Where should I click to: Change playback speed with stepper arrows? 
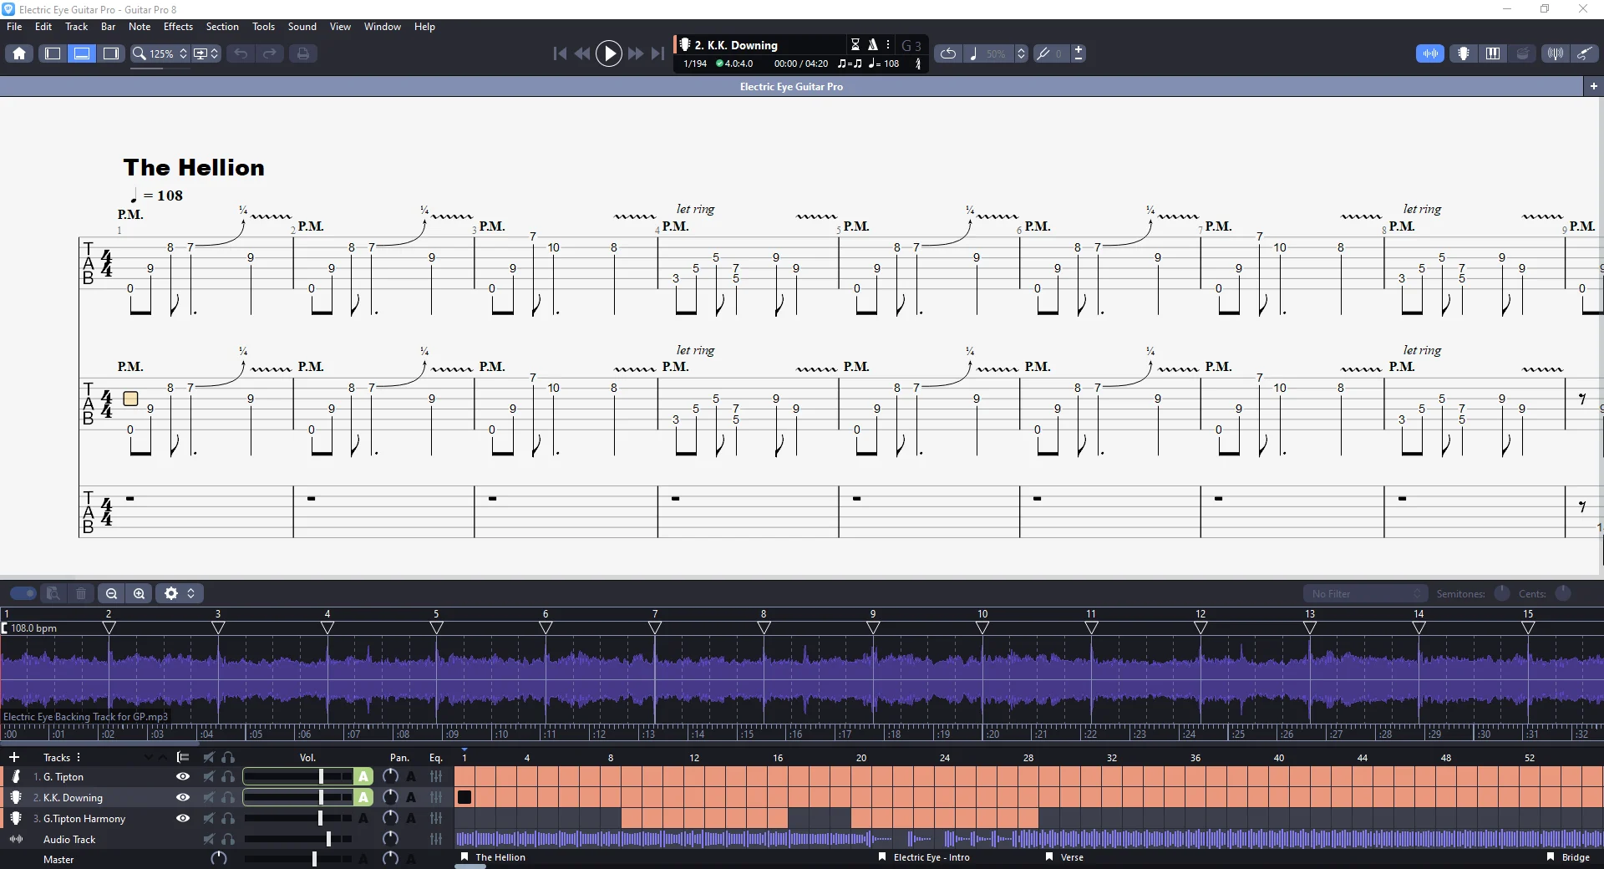1021,53
